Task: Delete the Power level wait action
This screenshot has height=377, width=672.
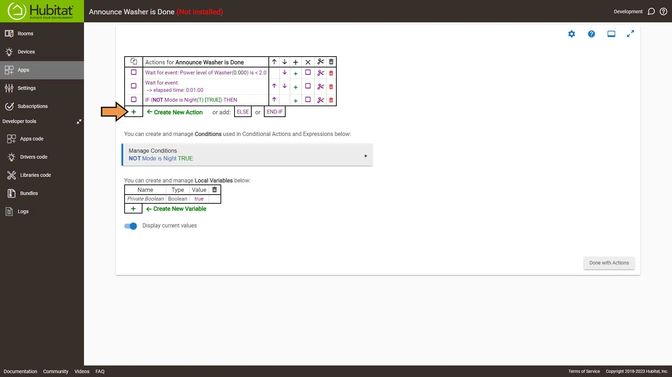Action: coord(331,73)
